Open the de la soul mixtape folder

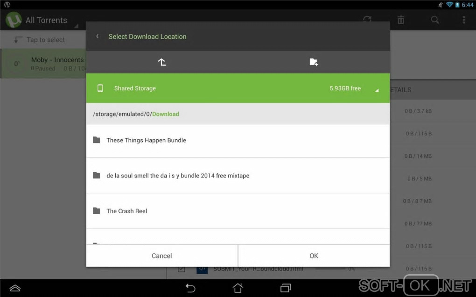click(238, 175)
